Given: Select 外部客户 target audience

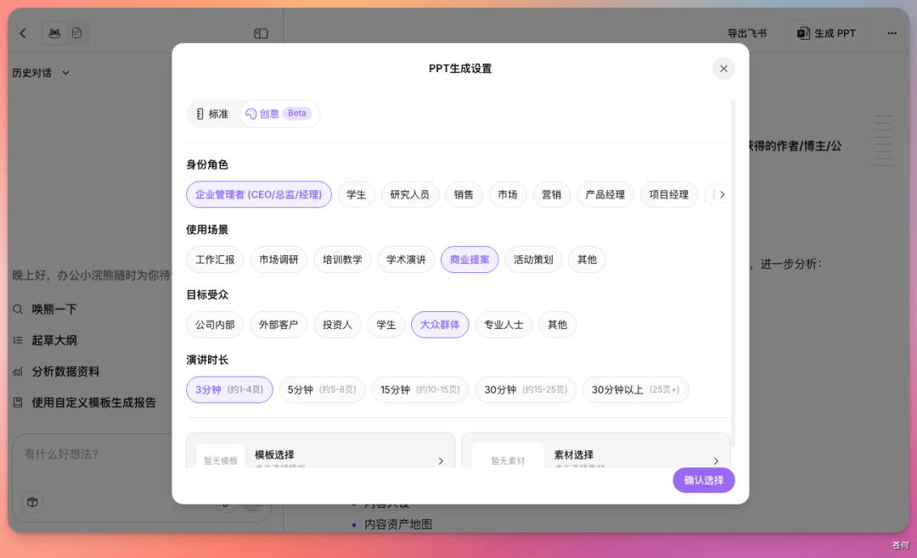Looking at the screenshot, I should (x=278, y=324).
